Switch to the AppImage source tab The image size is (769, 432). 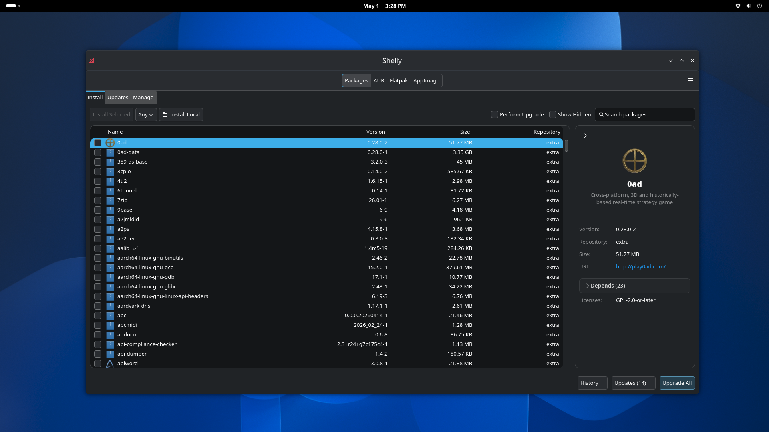[426, 80]
